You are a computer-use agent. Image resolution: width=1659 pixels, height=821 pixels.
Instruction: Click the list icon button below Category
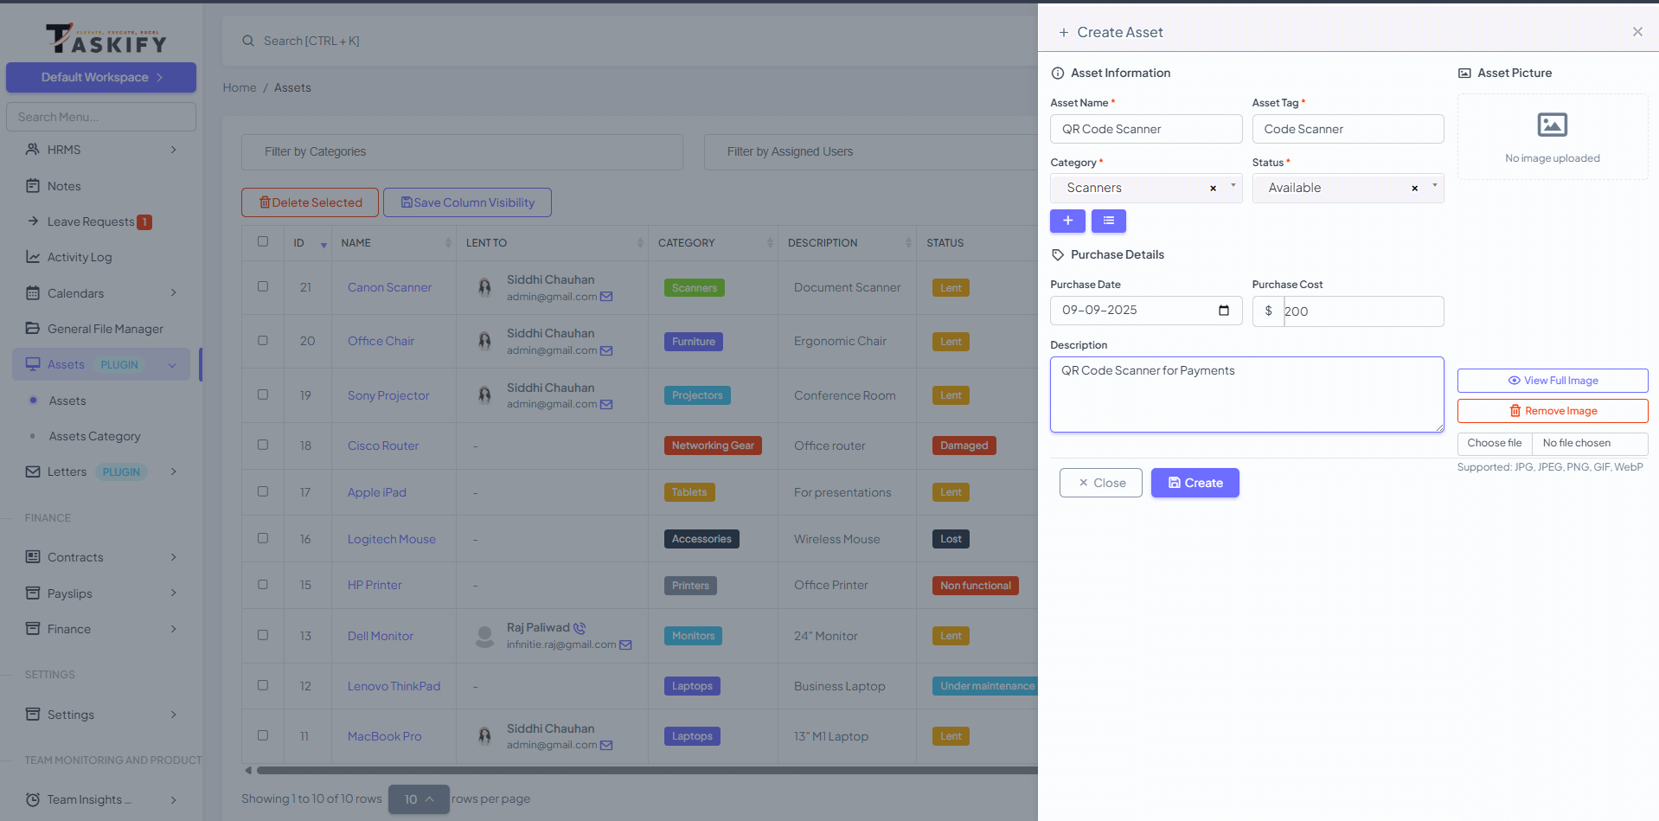click(x=1108, y=221)
